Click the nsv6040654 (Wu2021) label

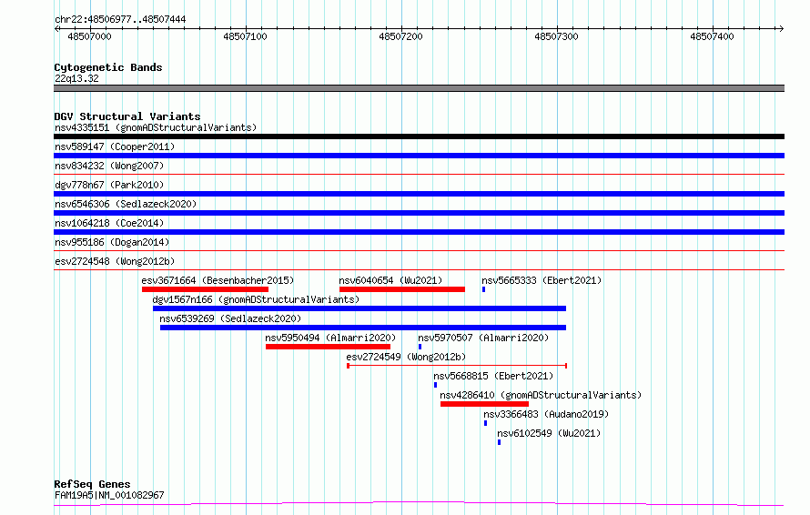[x=390, y=280]
